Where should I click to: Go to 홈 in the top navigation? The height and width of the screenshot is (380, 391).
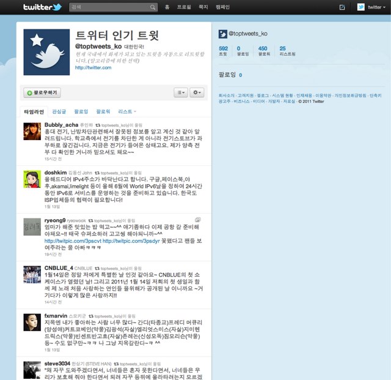(167, 7)
